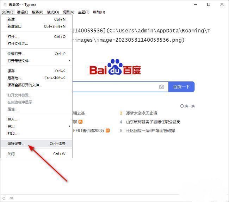Click the 百度一下 search button
This screenshot has height=202, width=229.
click(181, 87)
